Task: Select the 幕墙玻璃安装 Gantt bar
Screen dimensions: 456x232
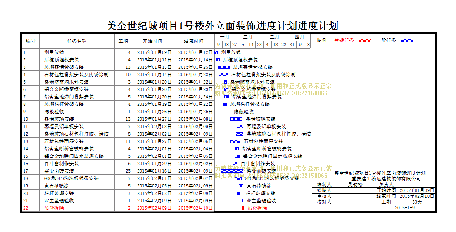Action: click(x=236, y=119)
